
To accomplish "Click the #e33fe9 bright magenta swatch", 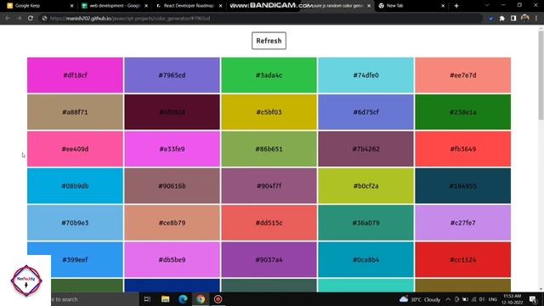I will (x=172, y=149).
